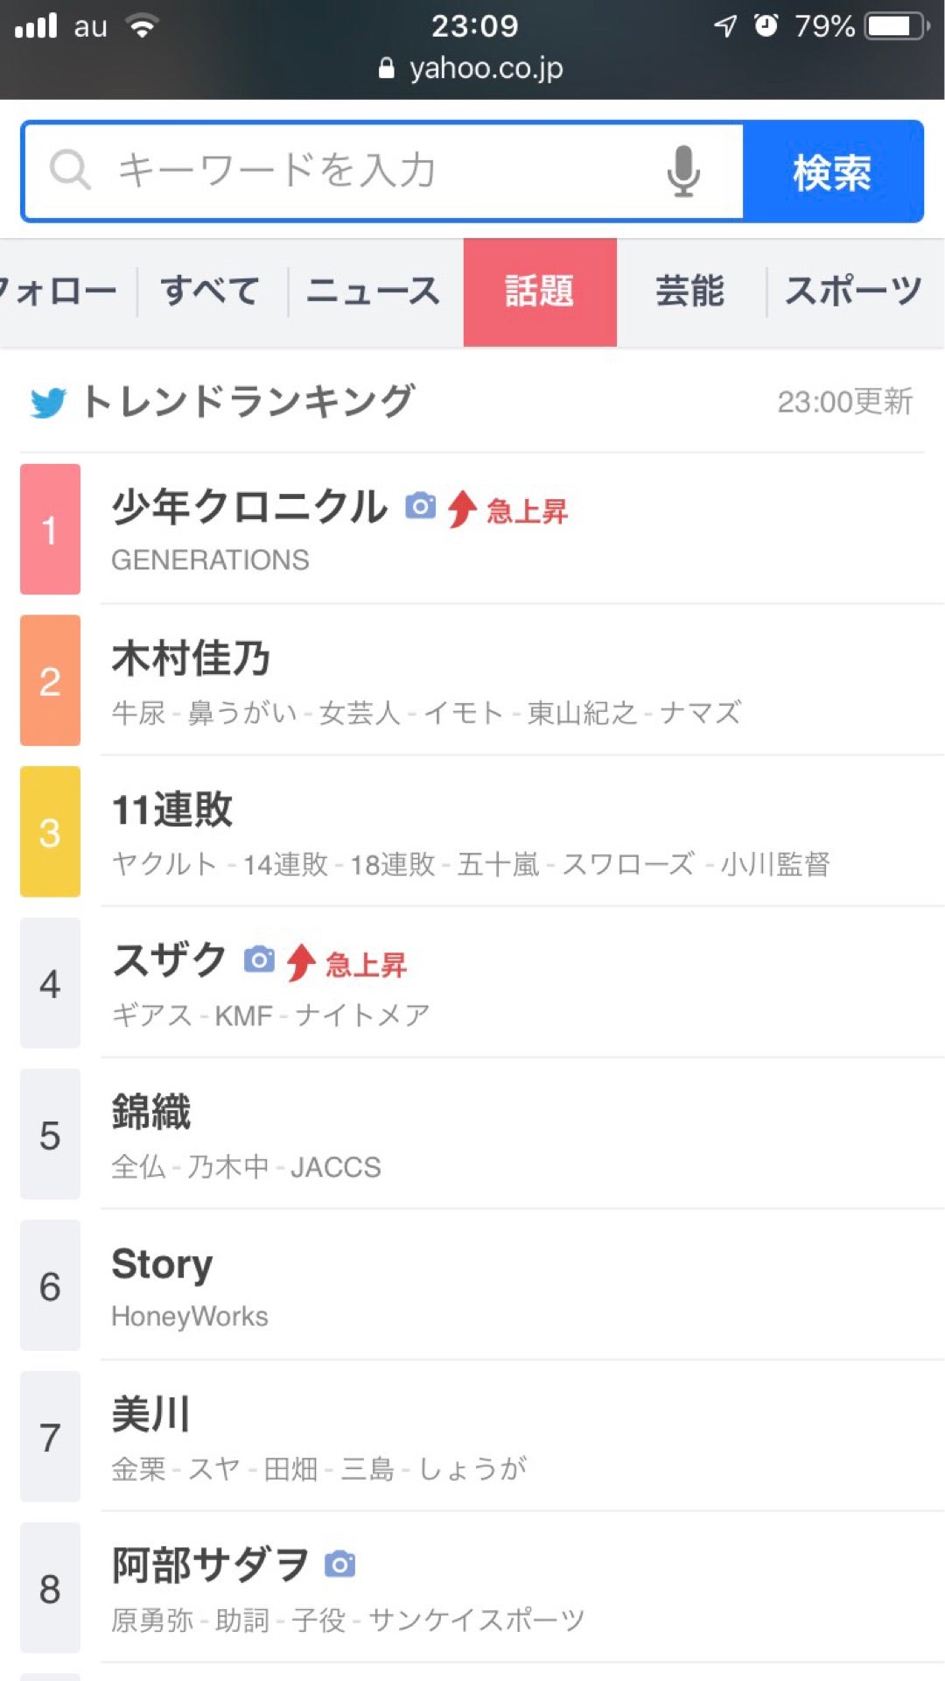Switch to the ニュース tab
This screenshot has height=1681, width=945.
374,292
